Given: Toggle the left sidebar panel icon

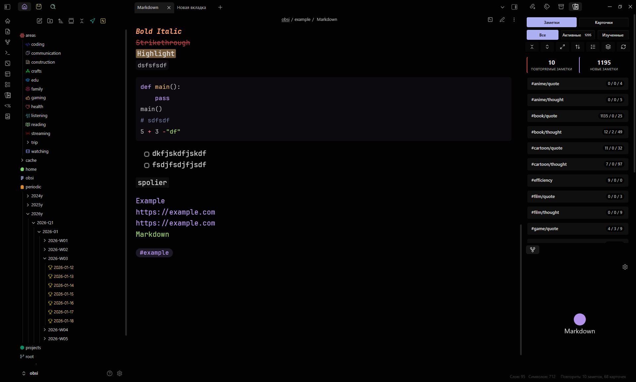Looking at the screenshot, I should [8, 7].
